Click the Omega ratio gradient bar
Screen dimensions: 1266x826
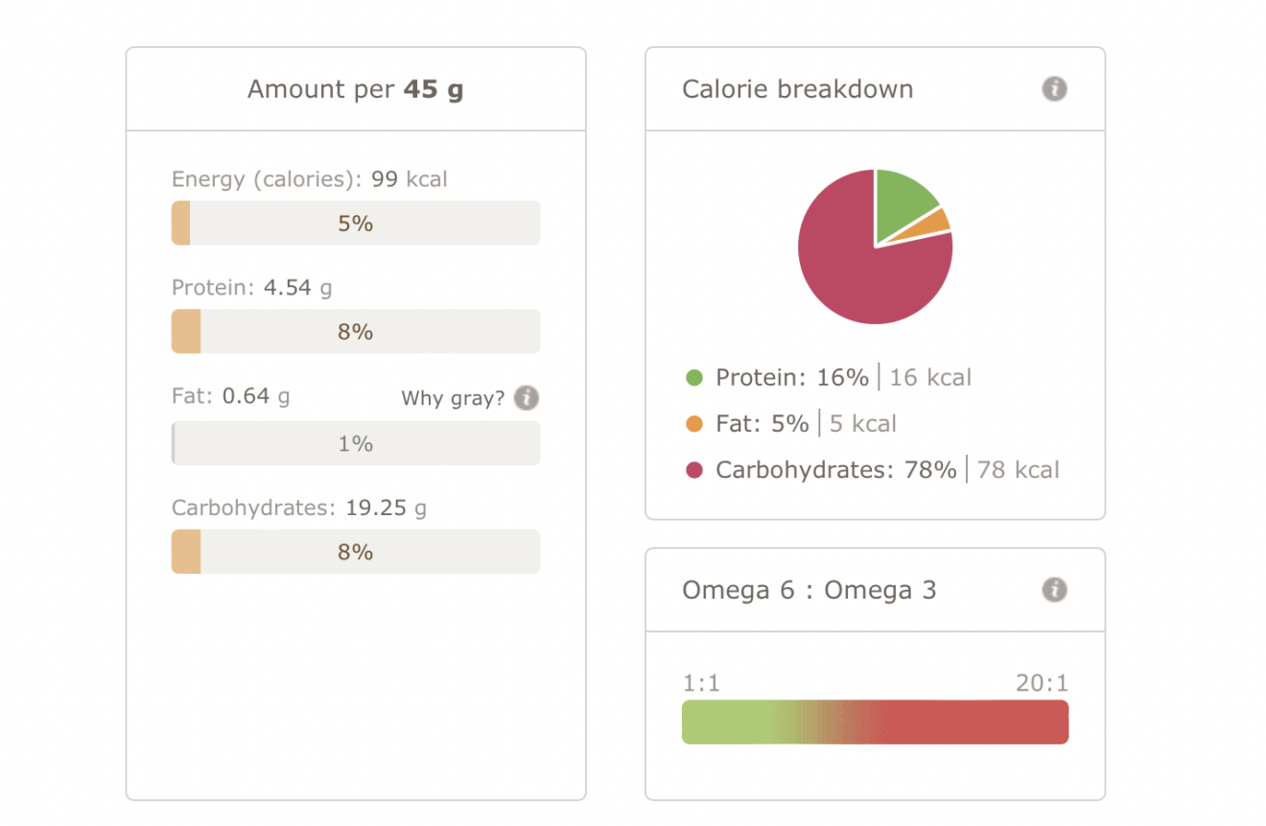pyautogui.click(x=875, y=721)
